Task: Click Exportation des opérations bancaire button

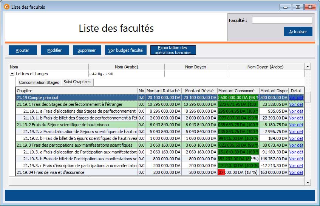Action: coord(173,50)
